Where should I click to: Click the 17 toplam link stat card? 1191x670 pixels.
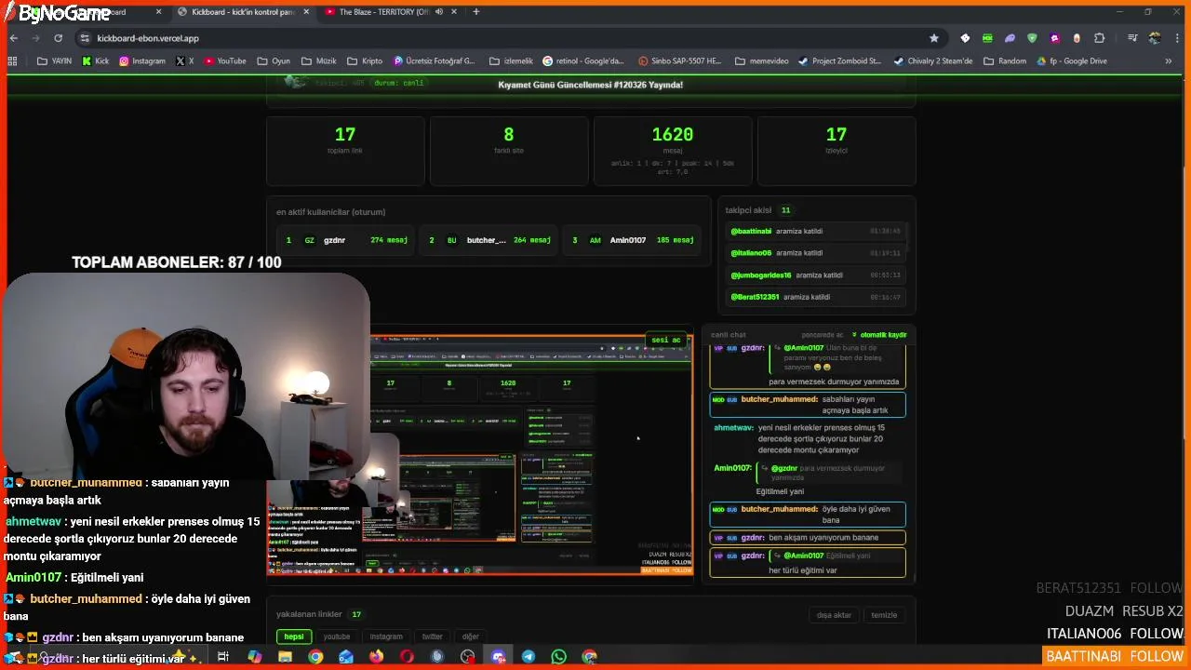(345, 151)
